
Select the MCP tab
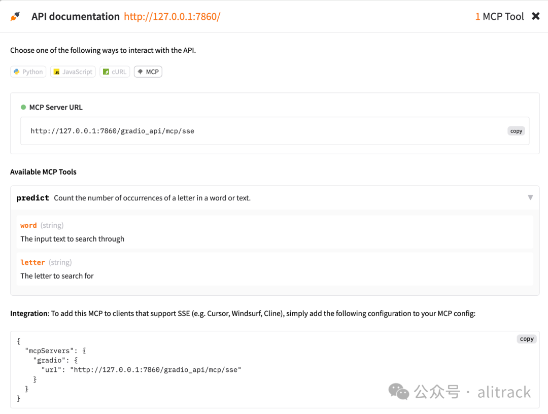(148, 72)
